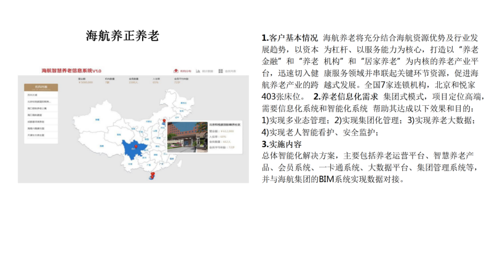Screen dimensions: 492x277
Task: Click the popup revenue value ¥612,000
Action: pos(226,131)
